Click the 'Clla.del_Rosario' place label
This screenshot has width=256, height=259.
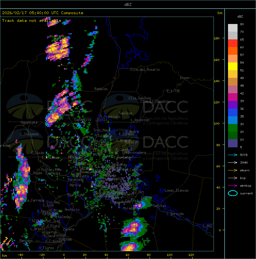tap(145, 70)
